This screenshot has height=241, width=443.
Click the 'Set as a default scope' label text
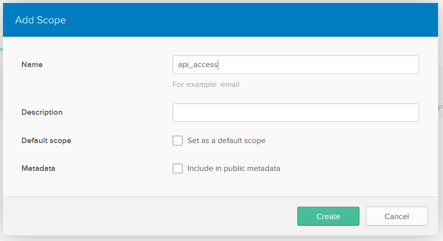click(x=226, y=141)
